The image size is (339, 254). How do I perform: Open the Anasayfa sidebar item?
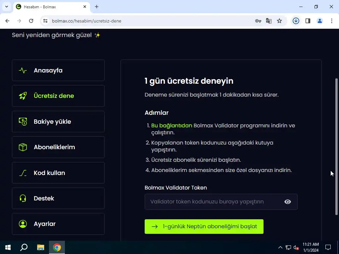pos(58,70)
